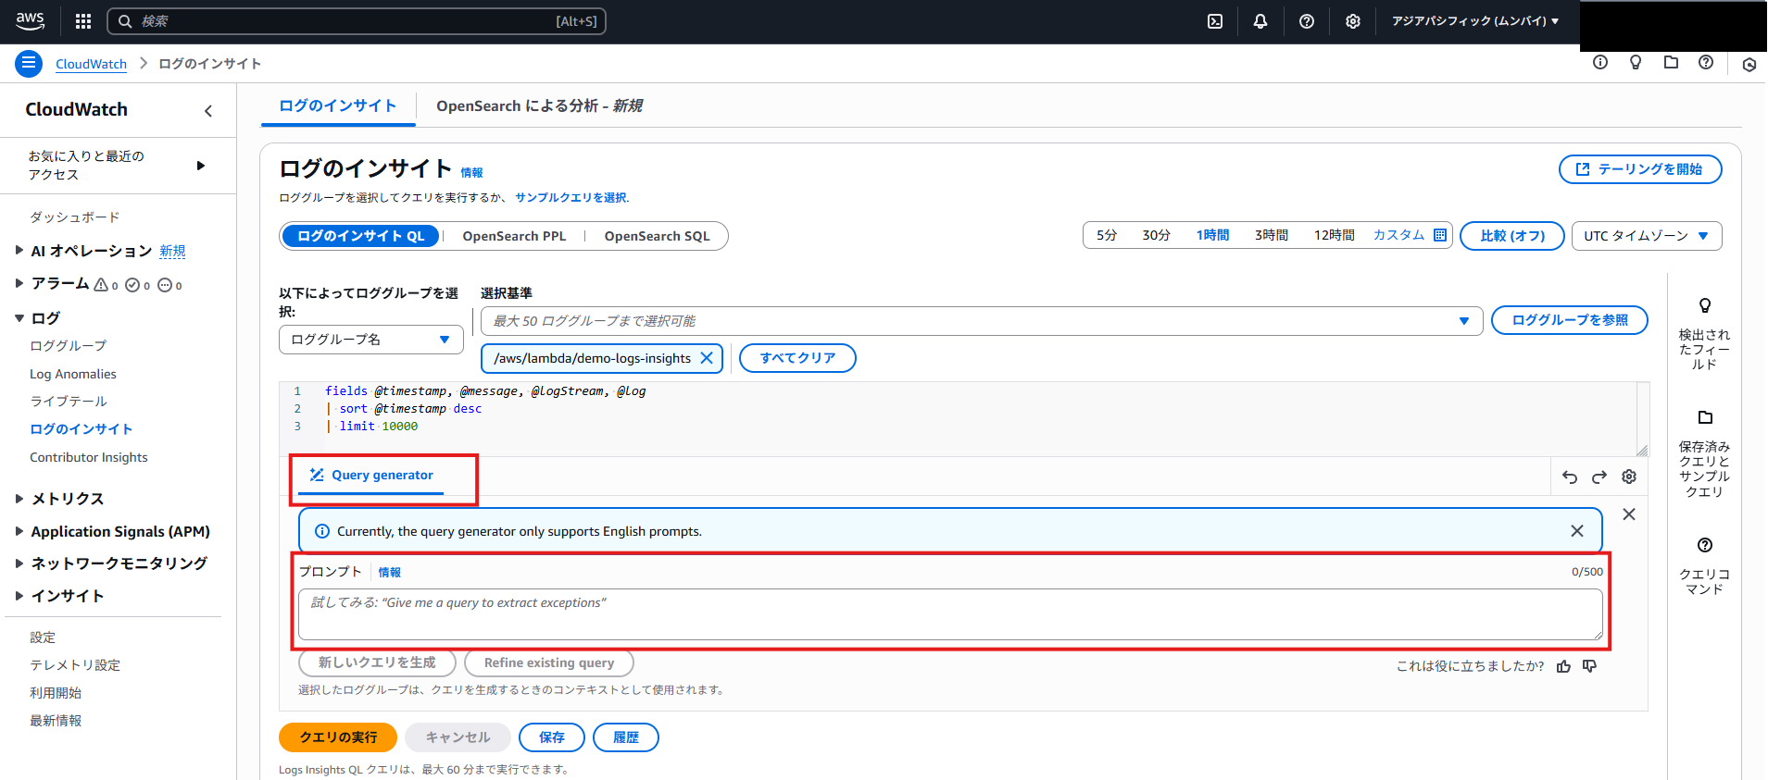This screenshot has width=1768, height=780.
Task: Click the undo arrow in query editor
Action: point(1570,477)
